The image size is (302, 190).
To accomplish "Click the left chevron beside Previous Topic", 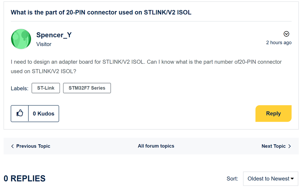I will [12, 146].
